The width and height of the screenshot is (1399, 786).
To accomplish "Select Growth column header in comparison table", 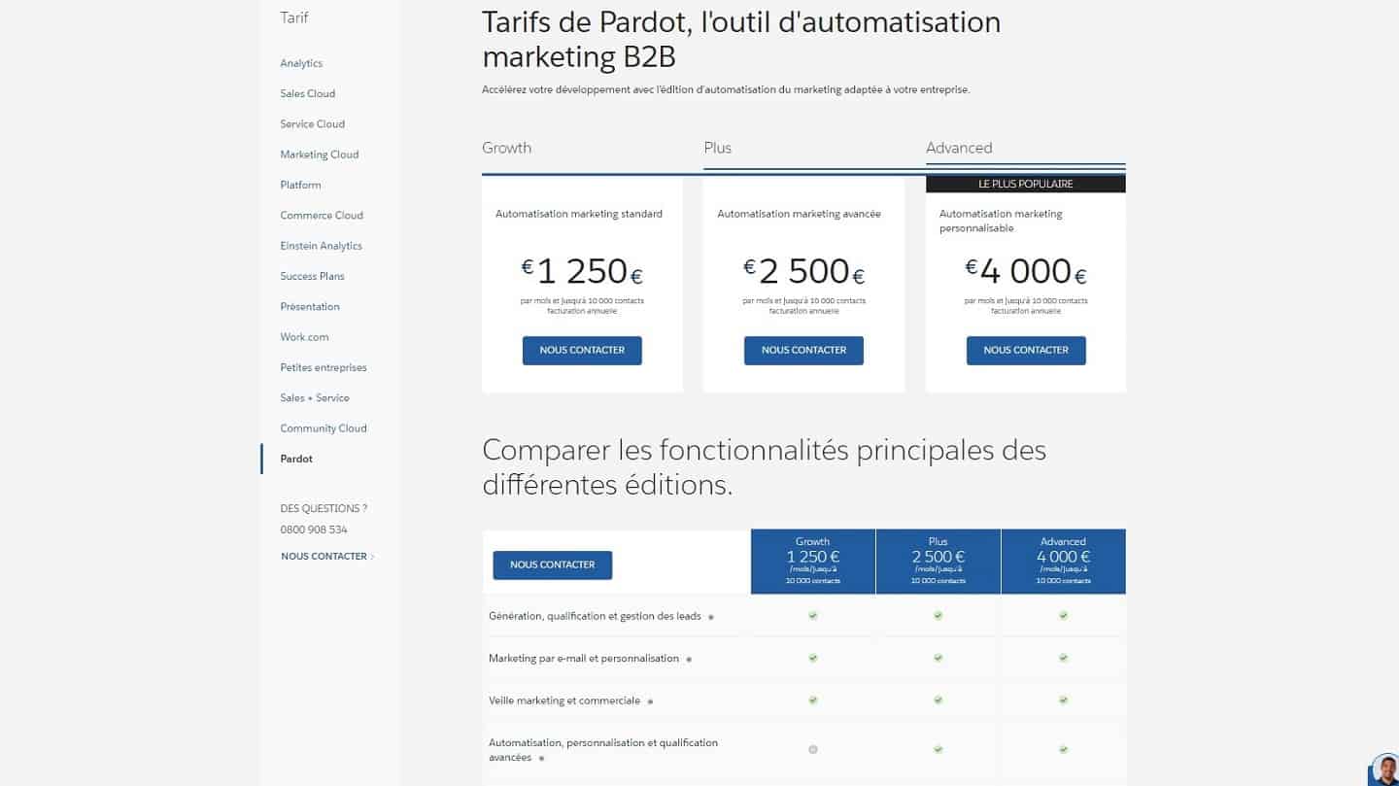I will click(813, 562).
